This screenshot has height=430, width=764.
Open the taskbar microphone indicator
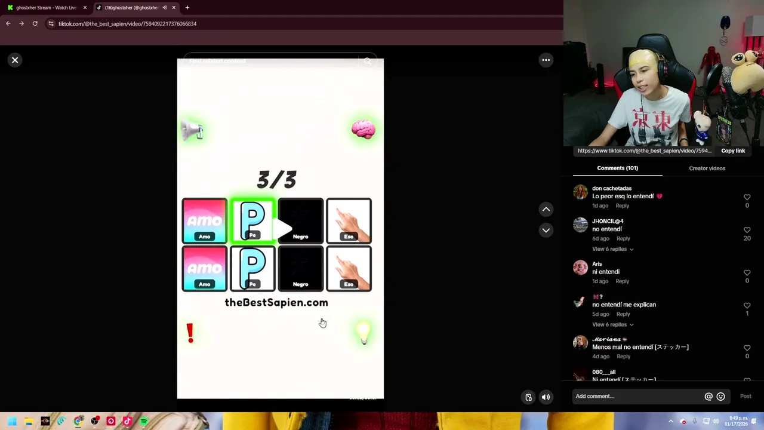click(694, 422)
